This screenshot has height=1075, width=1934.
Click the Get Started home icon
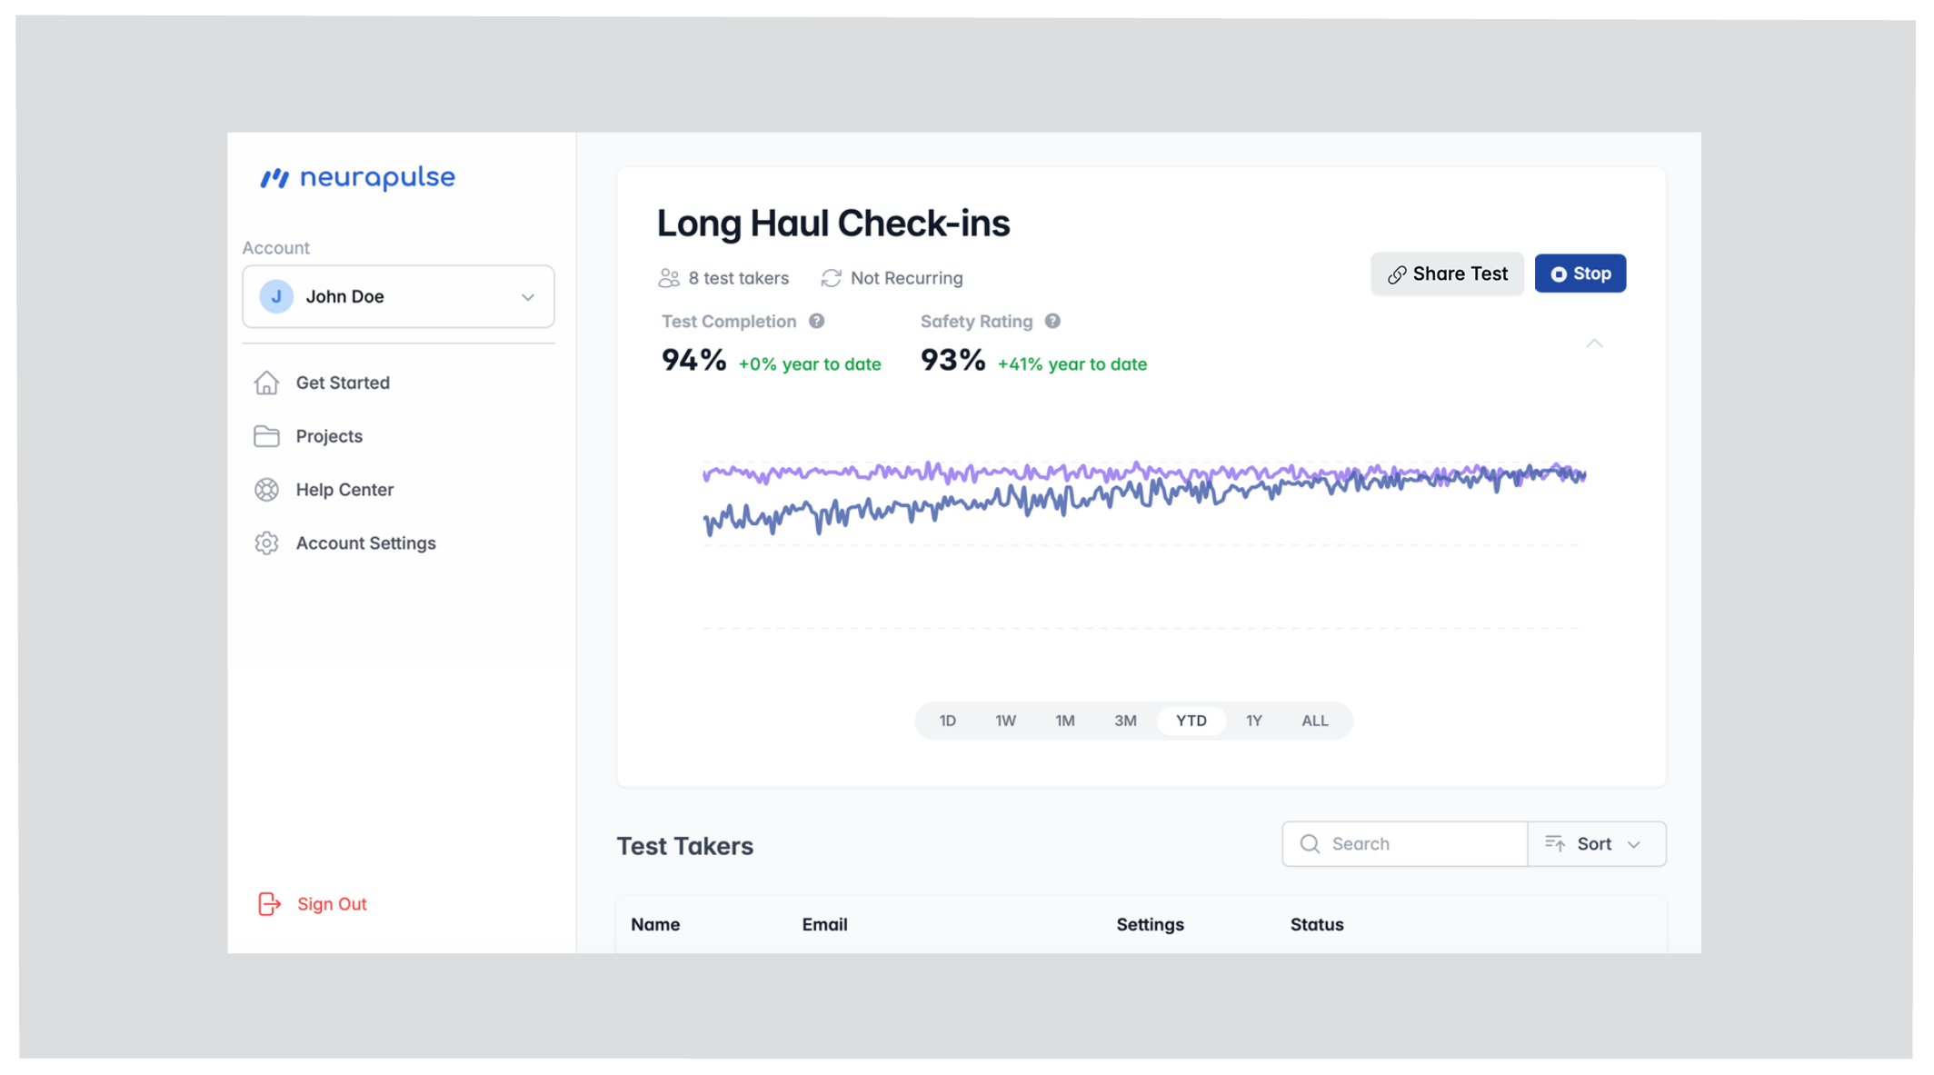tap(266, 383)
